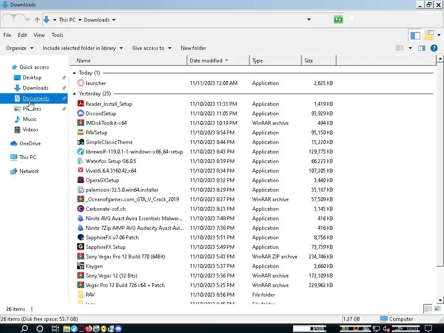Select the OperaGXSetup file icon
Viewport: 444px width, 333px height.
pyautogui.click(x=81, y=180)
